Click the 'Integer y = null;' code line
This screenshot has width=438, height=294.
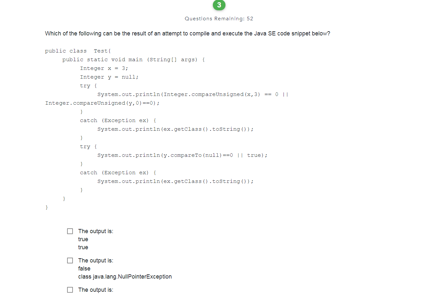tap(109, 77)
